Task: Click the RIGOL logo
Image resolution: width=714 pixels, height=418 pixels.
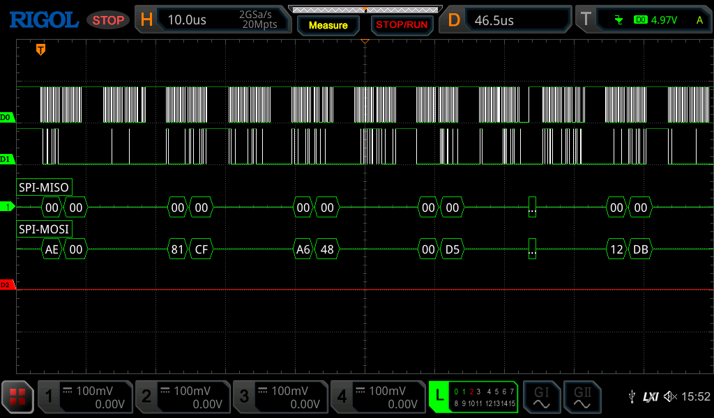Action: coord(43,20)
